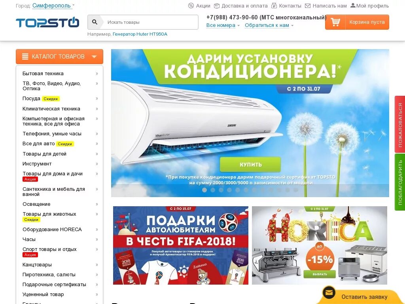This screenshot has width=405, height=304.
Task: Click the Генератор Huter HT950A example link
Action: tap(140, 34)
